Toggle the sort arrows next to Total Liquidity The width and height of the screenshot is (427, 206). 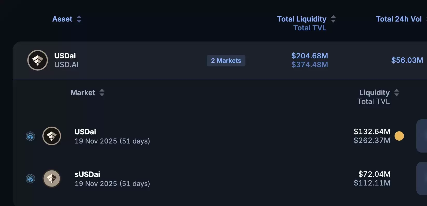(x=333, y=19)
